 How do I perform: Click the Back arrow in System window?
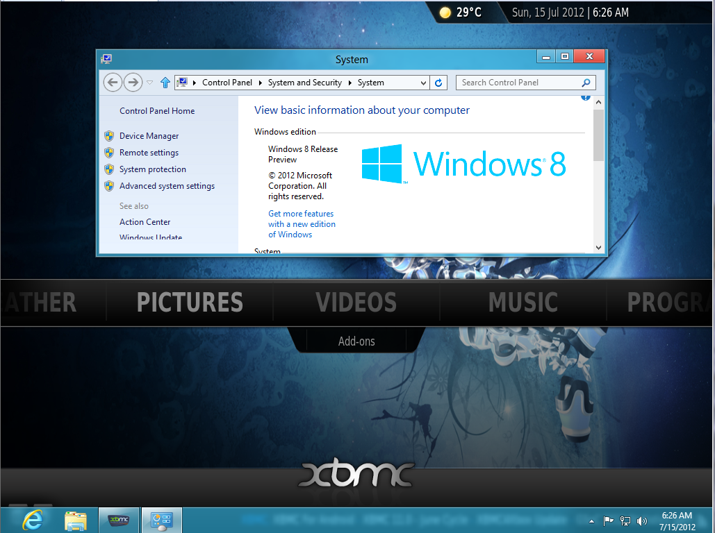click(113, 83)
